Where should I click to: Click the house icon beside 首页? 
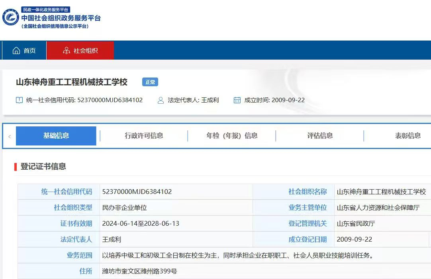(x=16, y=50)
